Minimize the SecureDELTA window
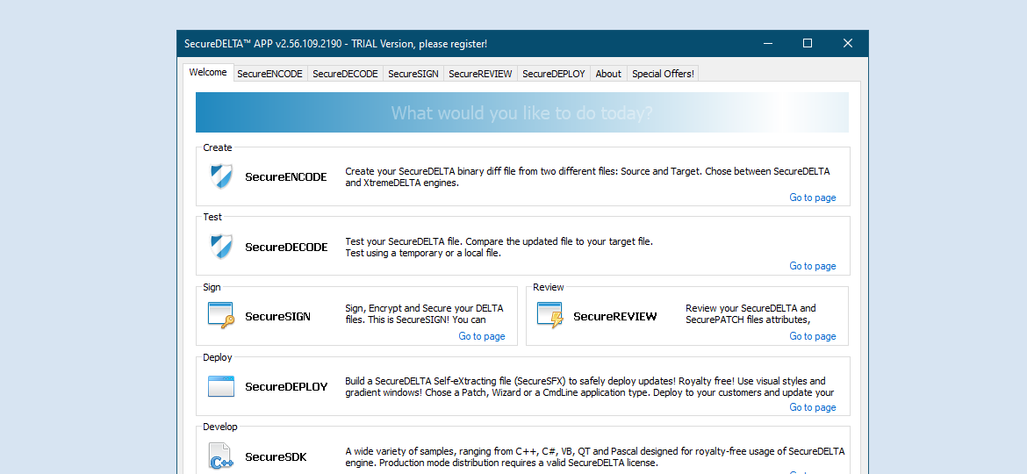Image resolution: width=1027 pixels, height=474 pixels. point(768,43)
